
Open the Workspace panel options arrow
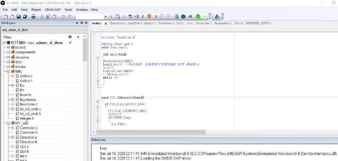(77, 23)
